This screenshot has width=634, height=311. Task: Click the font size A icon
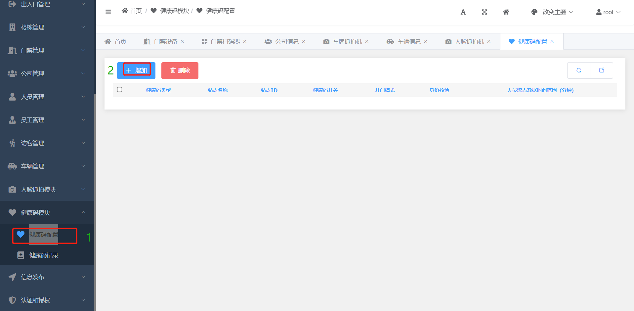coord(463,12)
